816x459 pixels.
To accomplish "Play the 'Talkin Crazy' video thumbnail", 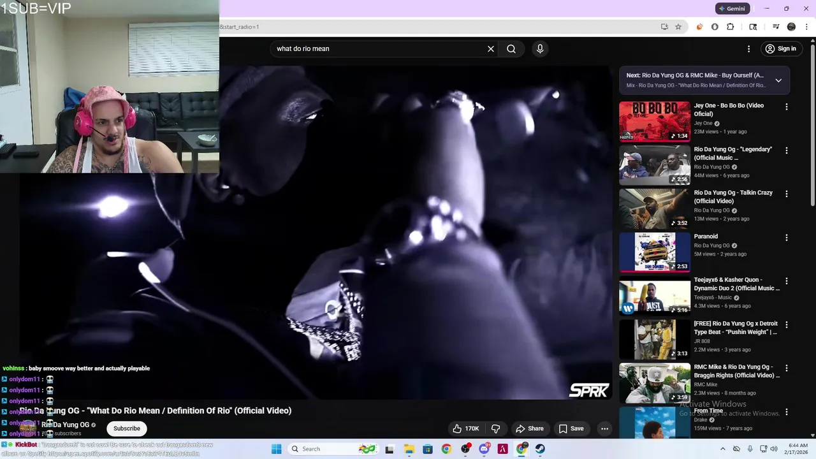I will [x=655, y=208].
